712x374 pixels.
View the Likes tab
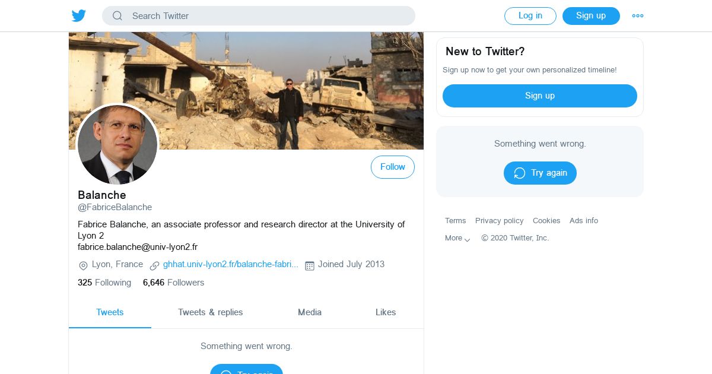pyautogui.click(x=386, y=312)
